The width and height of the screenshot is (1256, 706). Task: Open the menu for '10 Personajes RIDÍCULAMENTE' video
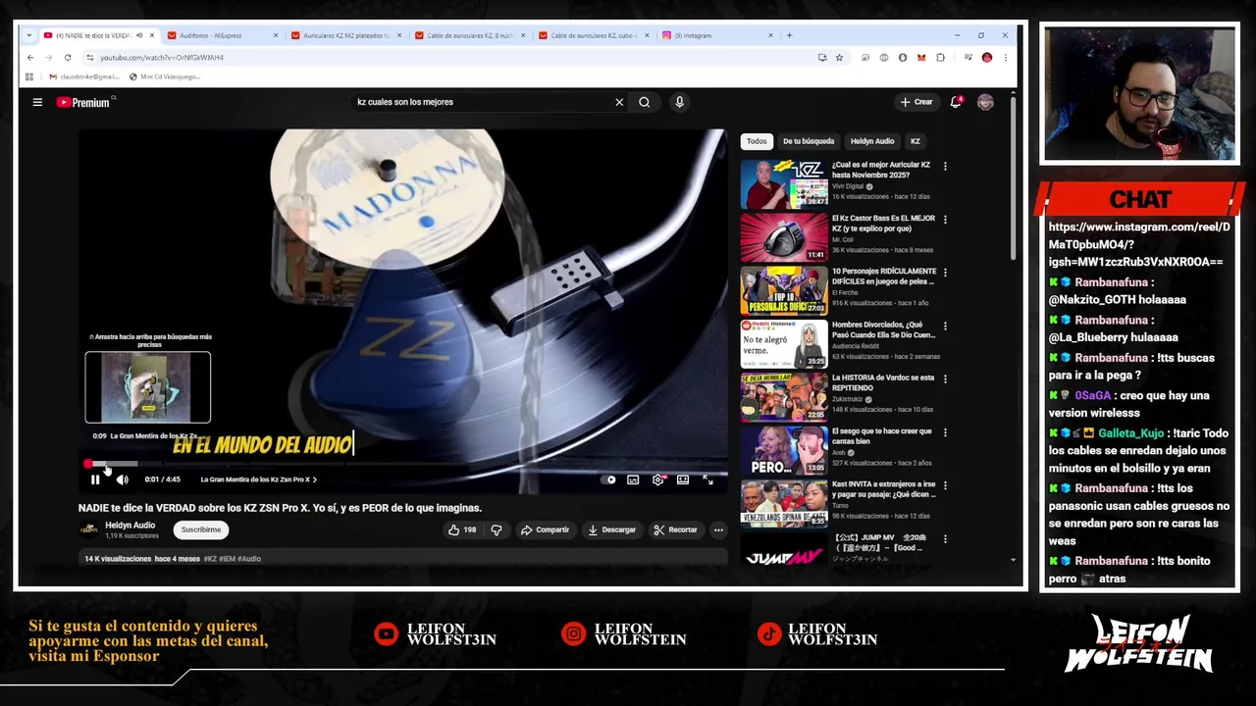945,273
